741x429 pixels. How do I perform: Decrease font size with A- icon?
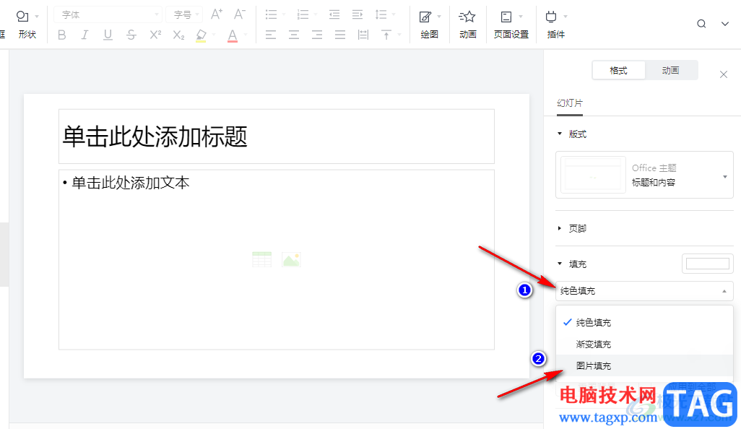(240, 14)
